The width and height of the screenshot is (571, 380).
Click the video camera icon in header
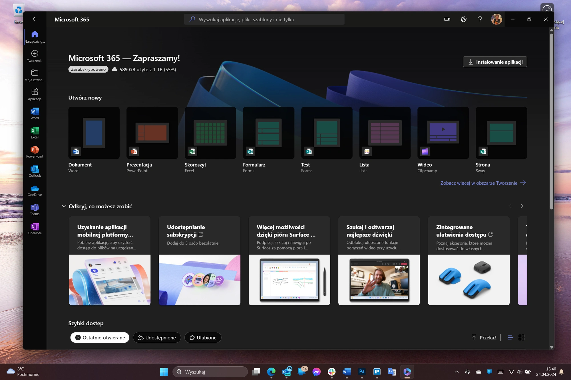coord(447,19)
